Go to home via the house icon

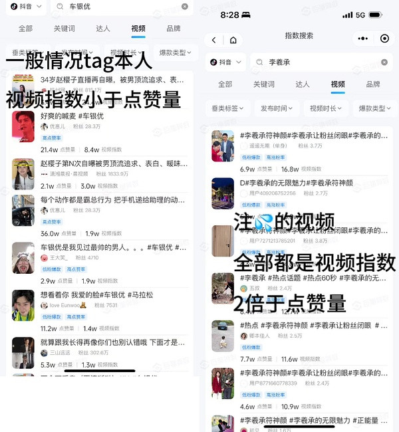tap(233, 41)
